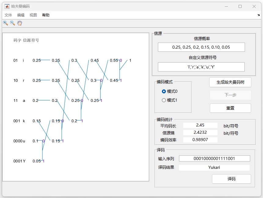Click the 平均码长 value 2.45
Image resolution: width=263 pixels, height=198 pixels.
click(200, 125)
